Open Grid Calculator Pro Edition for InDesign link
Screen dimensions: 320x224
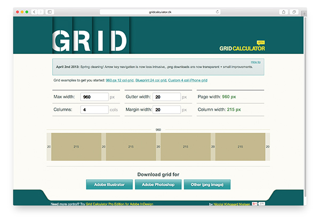[x=119, y=204]
